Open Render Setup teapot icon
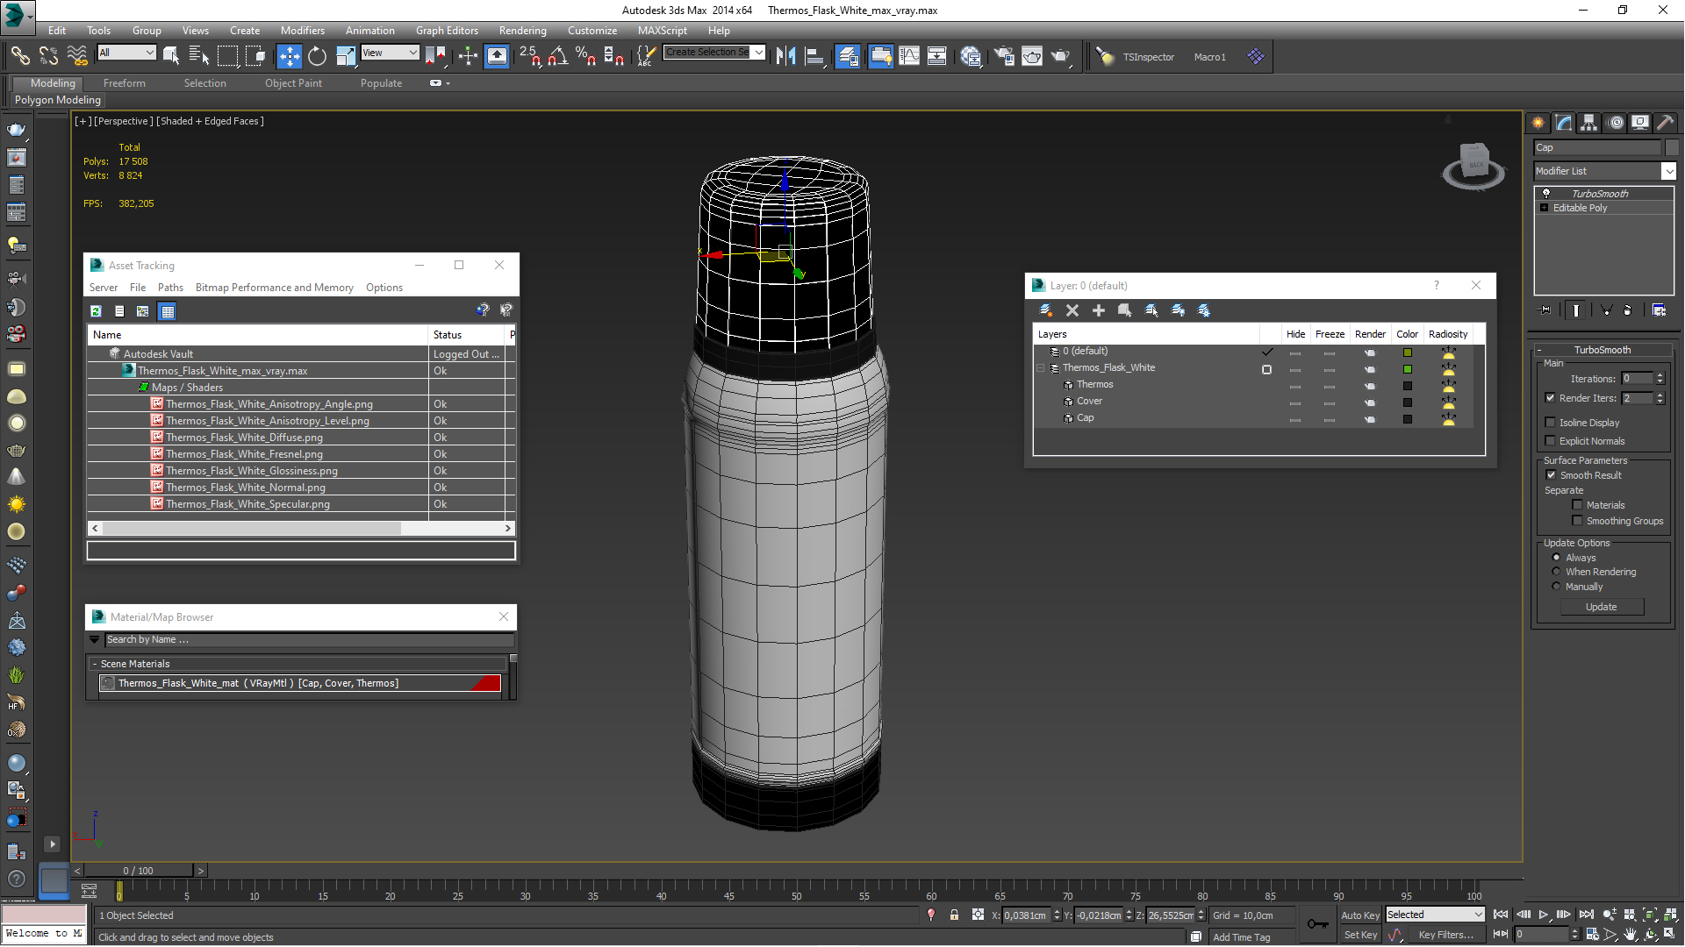Screen dimensions: 1685x947 [1004, 56]
